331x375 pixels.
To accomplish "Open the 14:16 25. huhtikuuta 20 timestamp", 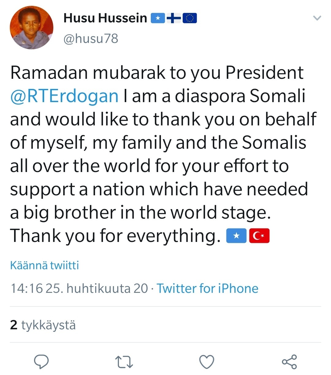I will click(x=79, y=289).
